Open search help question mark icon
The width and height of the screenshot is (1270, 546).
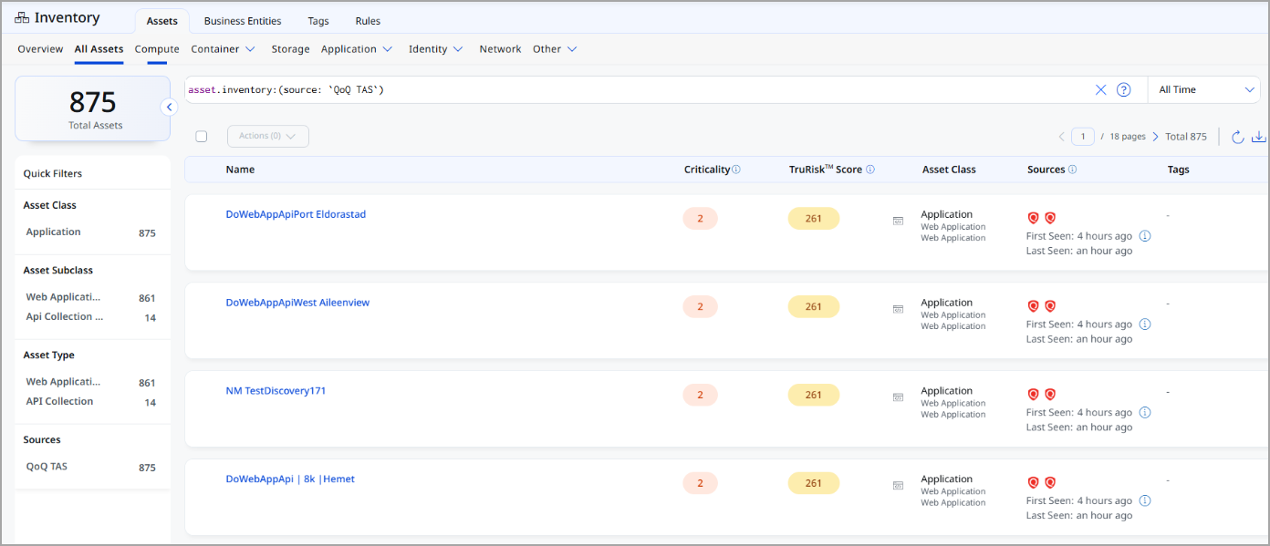click(1124, 89)
